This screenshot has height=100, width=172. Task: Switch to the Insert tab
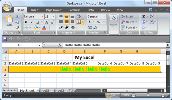point(35,10)
